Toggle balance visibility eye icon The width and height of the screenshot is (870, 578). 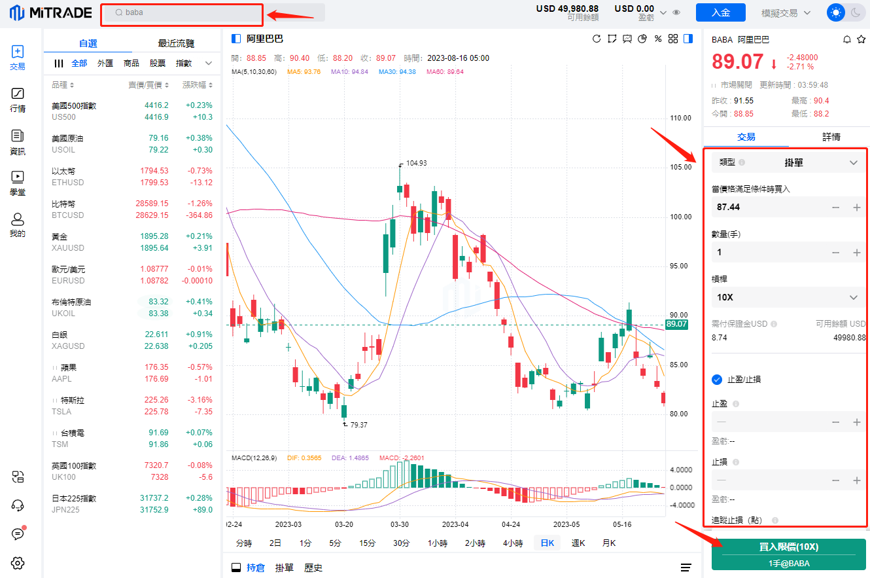point(676,12)
